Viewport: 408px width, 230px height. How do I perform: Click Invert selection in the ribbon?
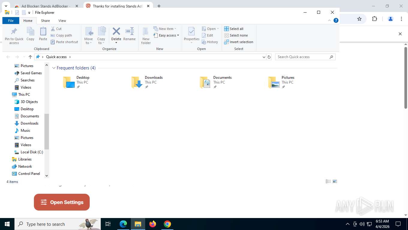[x=238, y=42]
